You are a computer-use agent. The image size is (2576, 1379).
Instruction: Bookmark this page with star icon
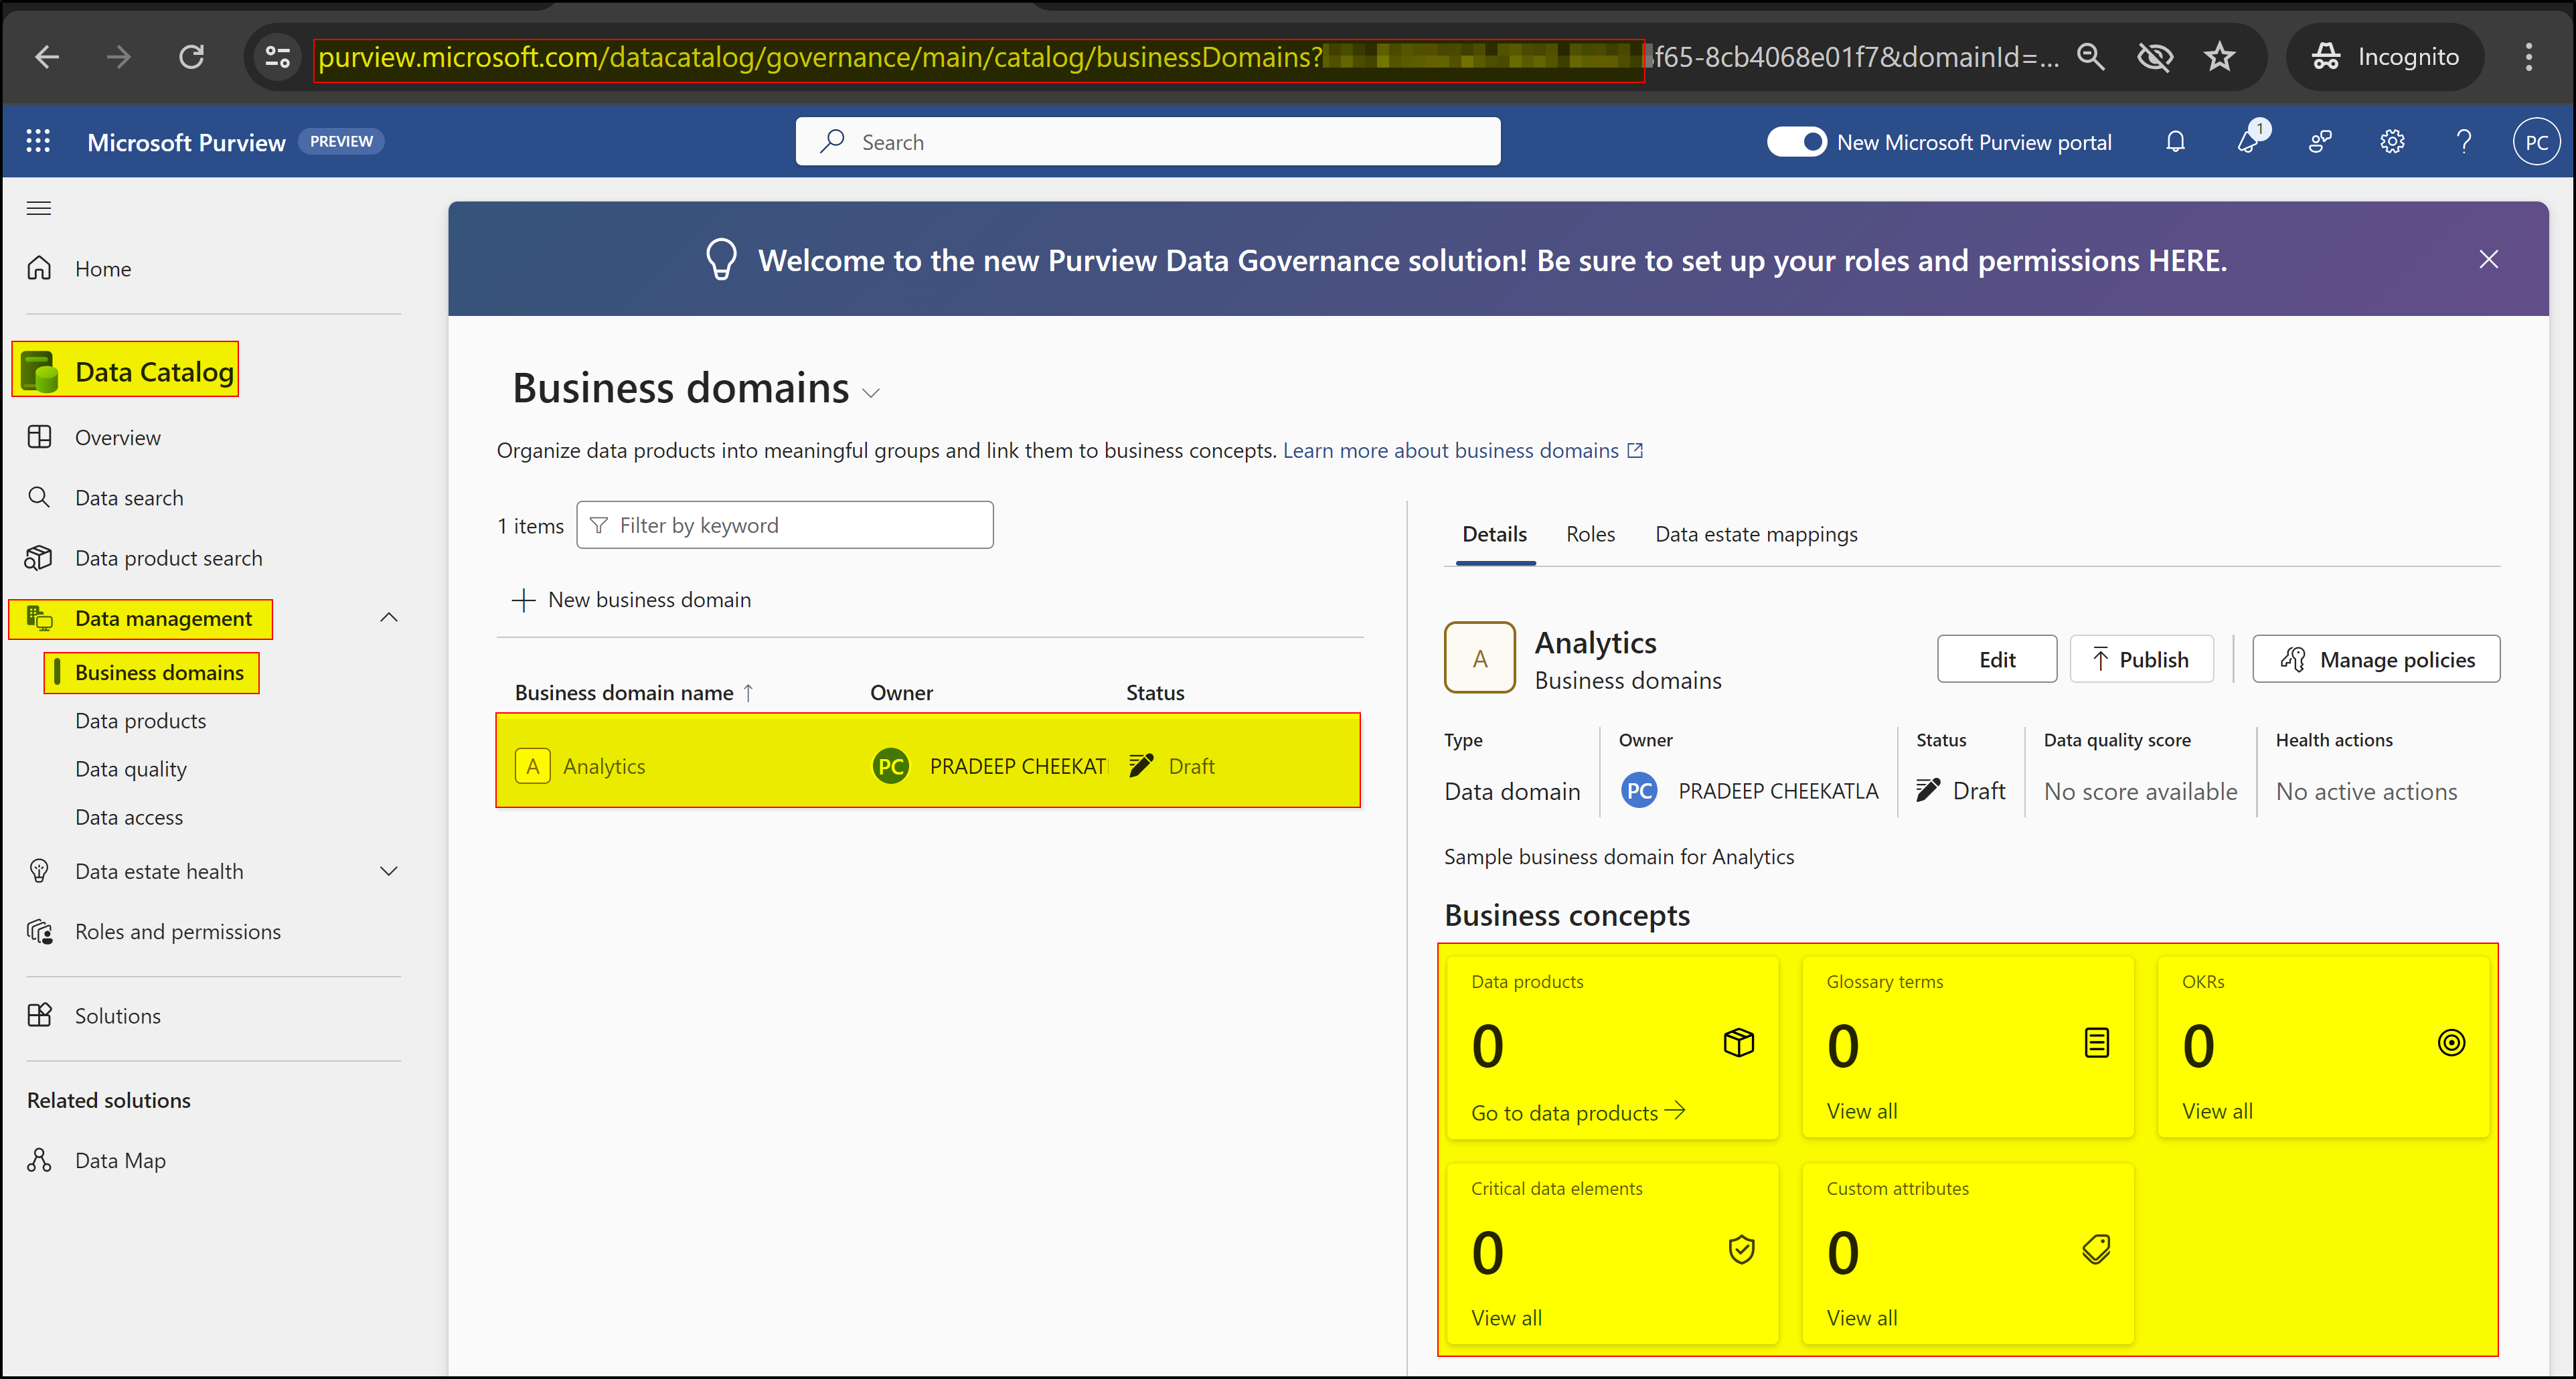point(2219,57)
